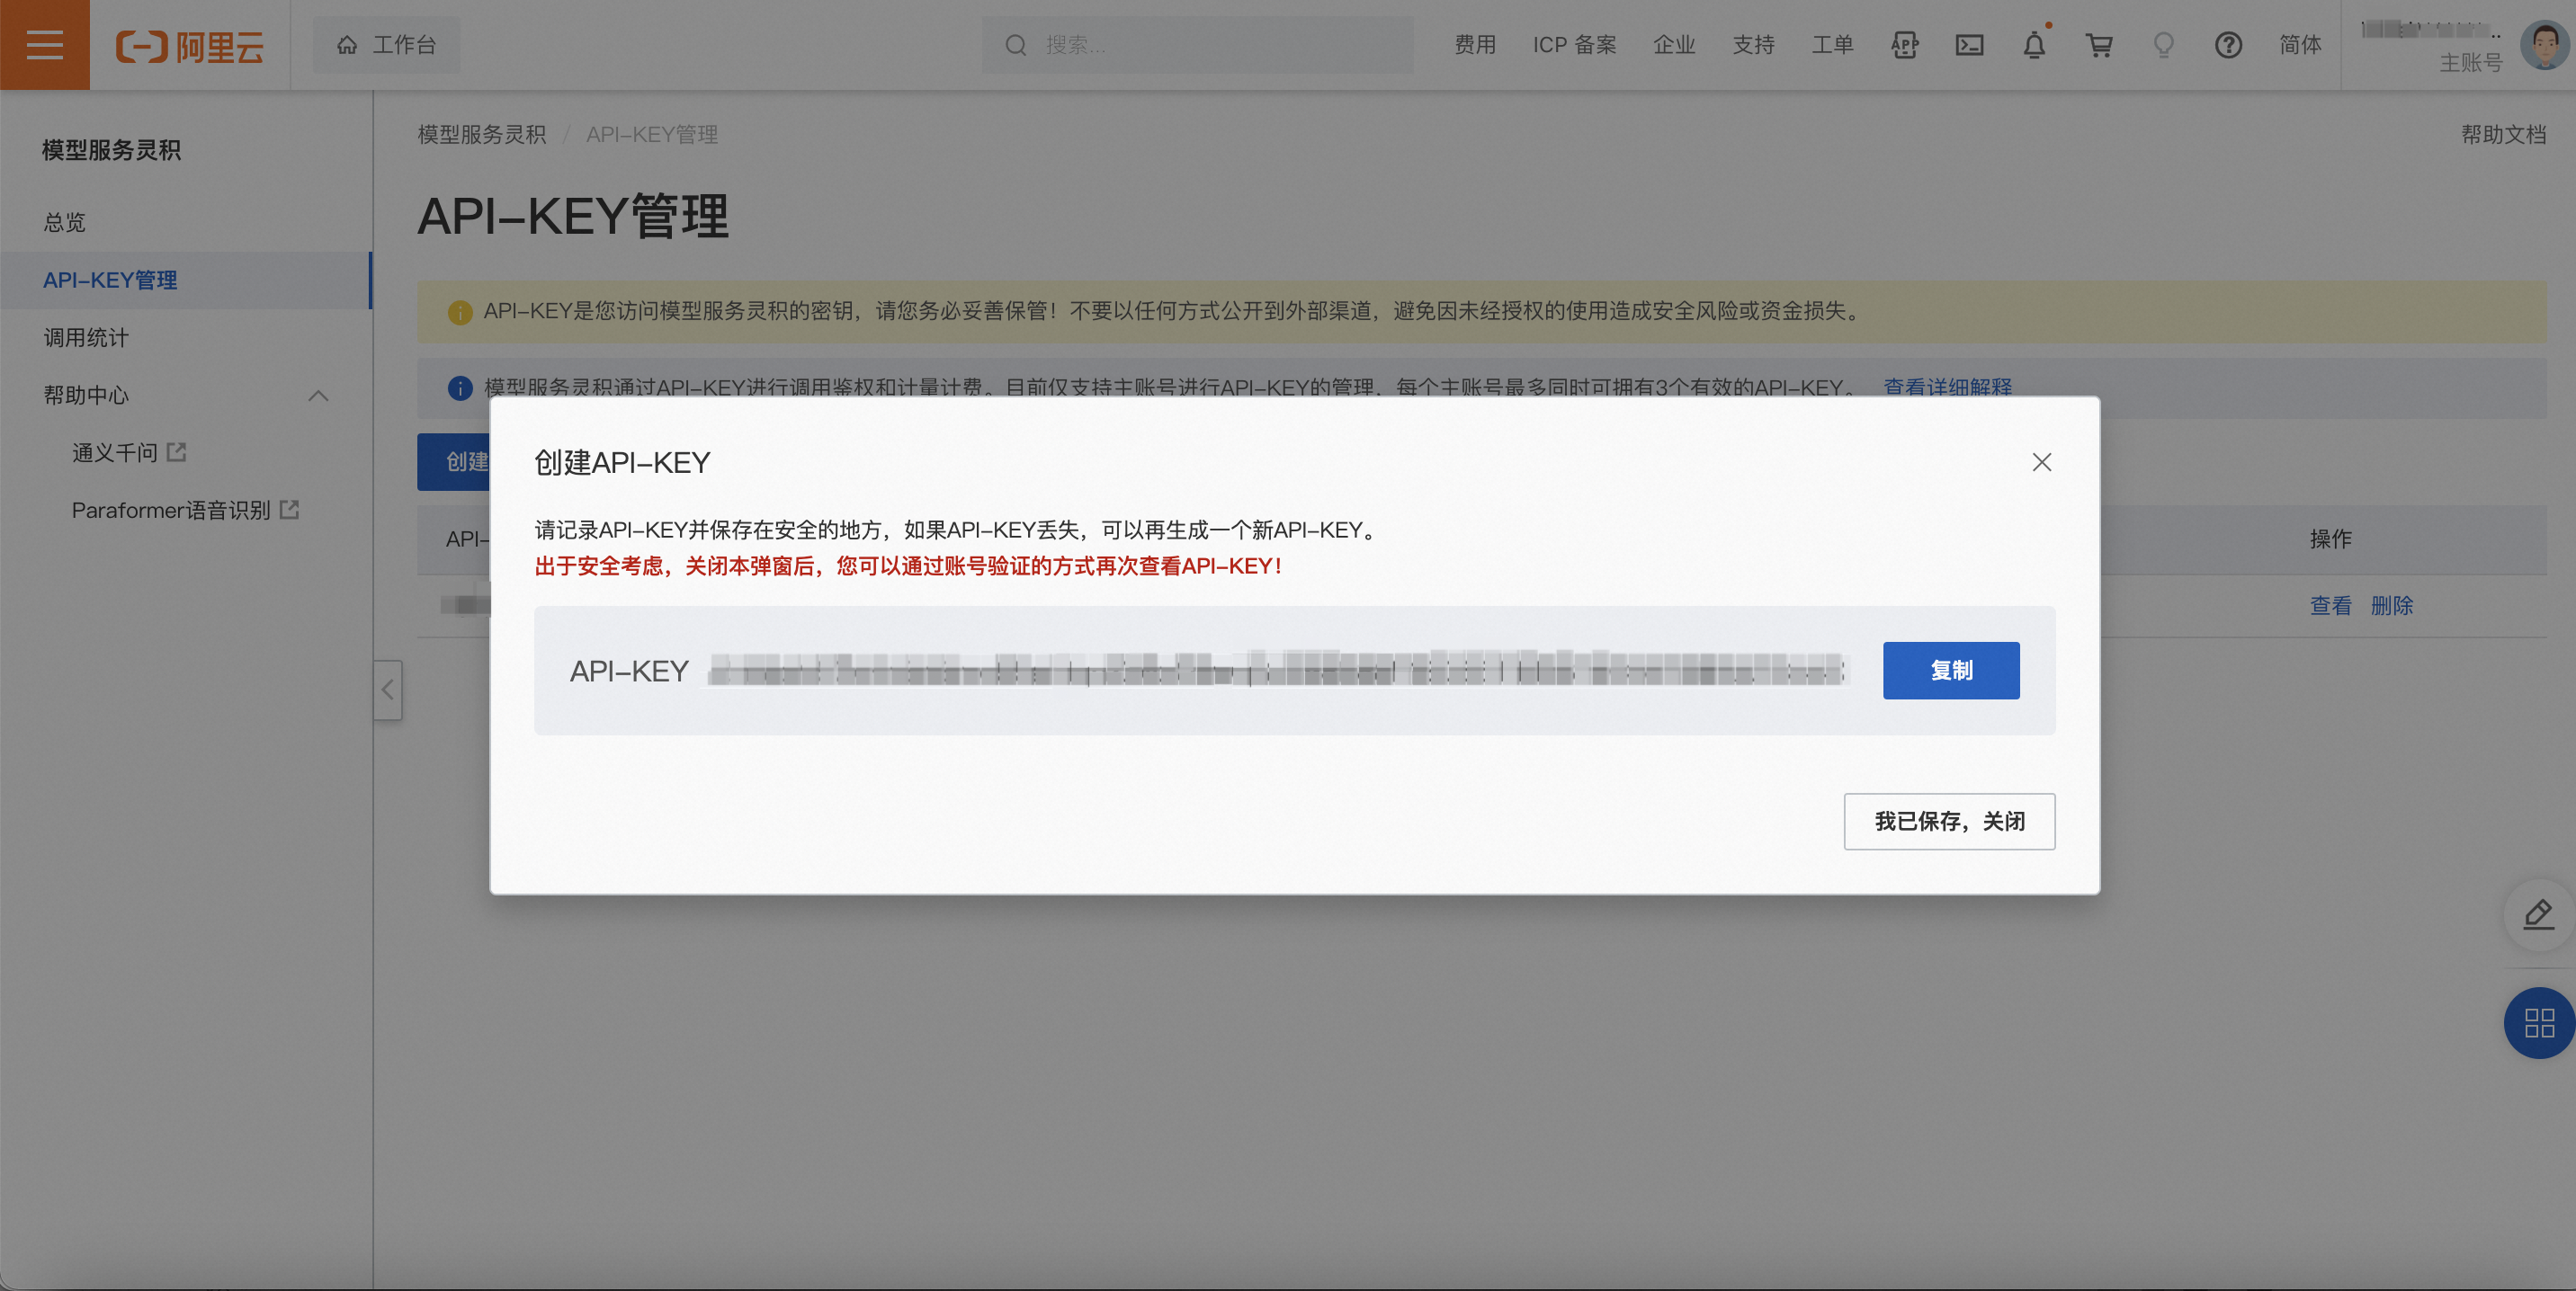Open the shopping cart icon

pyautogui.click(x=2098, y=45)
